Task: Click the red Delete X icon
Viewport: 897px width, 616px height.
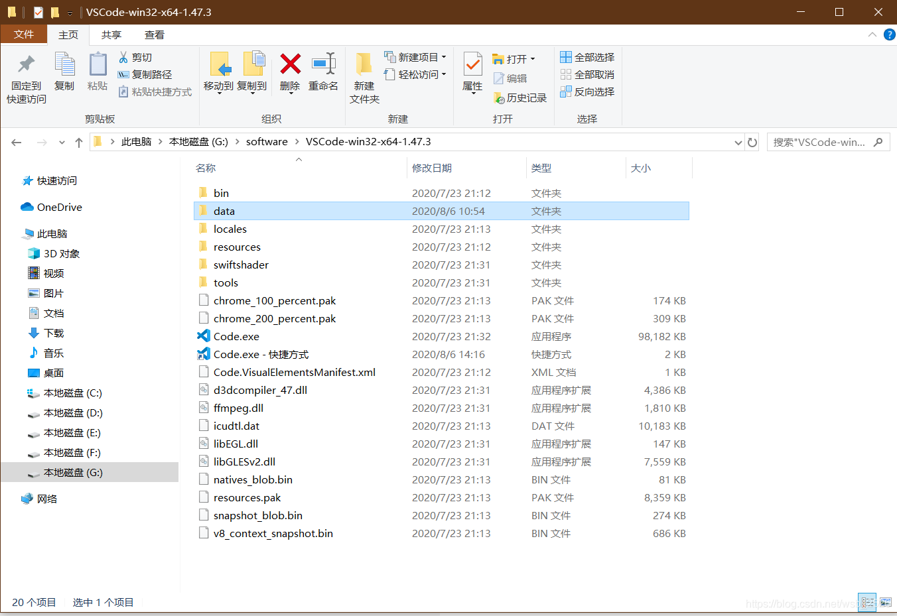Action: (290, 64)
